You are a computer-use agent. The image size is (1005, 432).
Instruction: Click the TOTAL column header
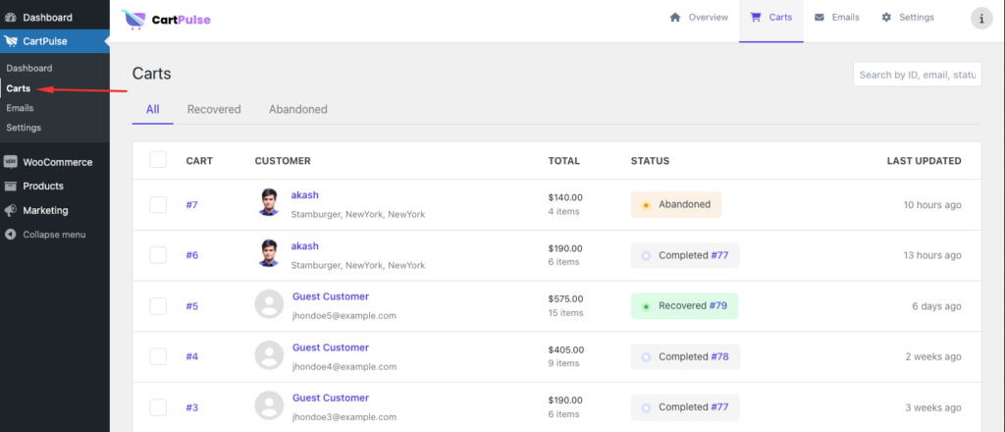pyautogui.click(x=564, y=161)
